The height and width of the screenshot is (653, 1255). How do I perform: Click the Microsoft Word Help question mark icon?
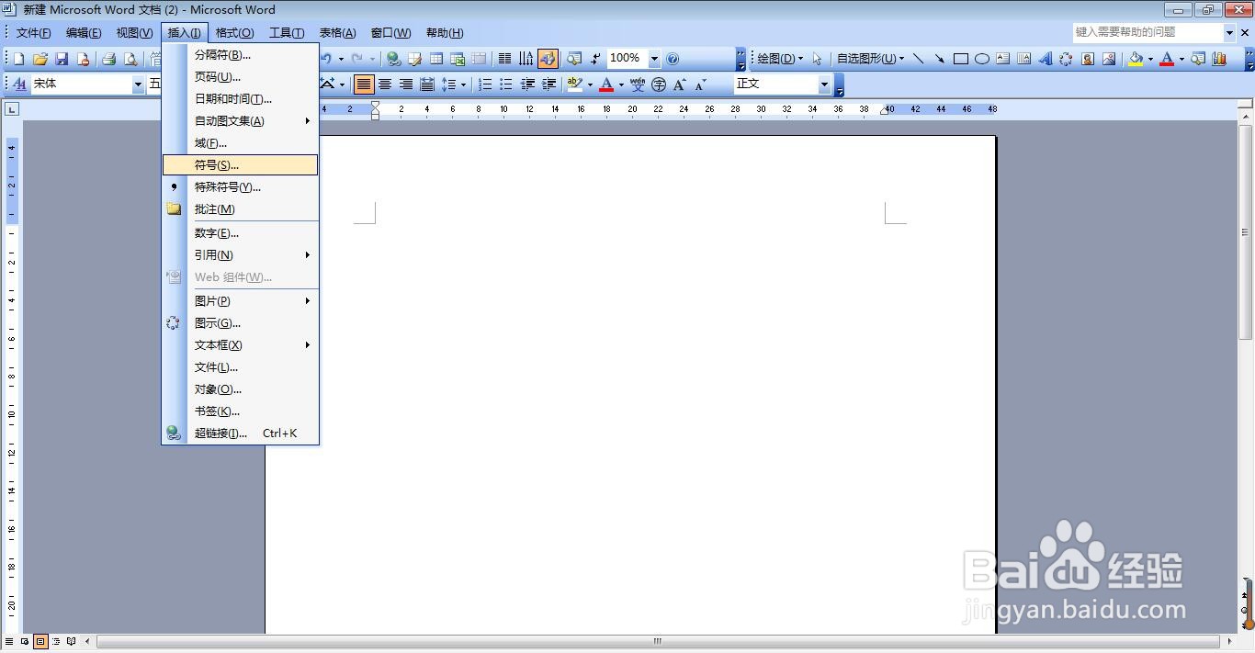(x=673, y=59)
